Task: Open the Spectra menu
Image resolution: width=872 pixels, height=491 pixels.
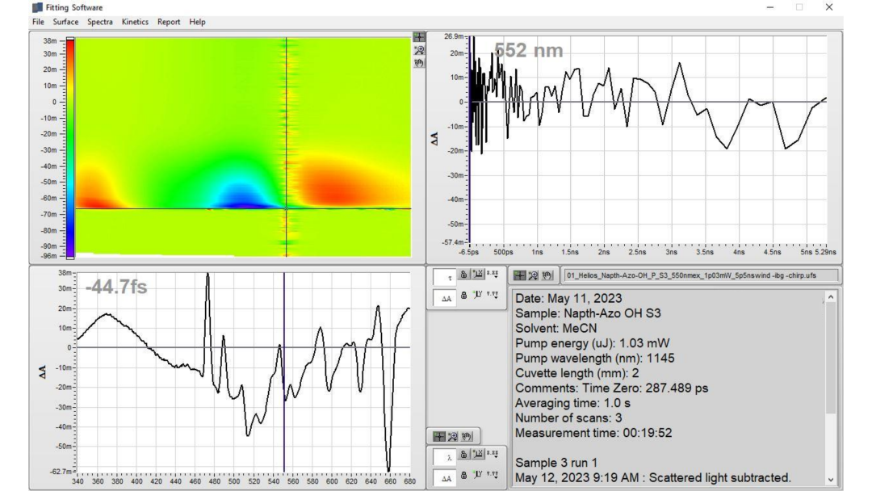Action: (x=99, y=22)
